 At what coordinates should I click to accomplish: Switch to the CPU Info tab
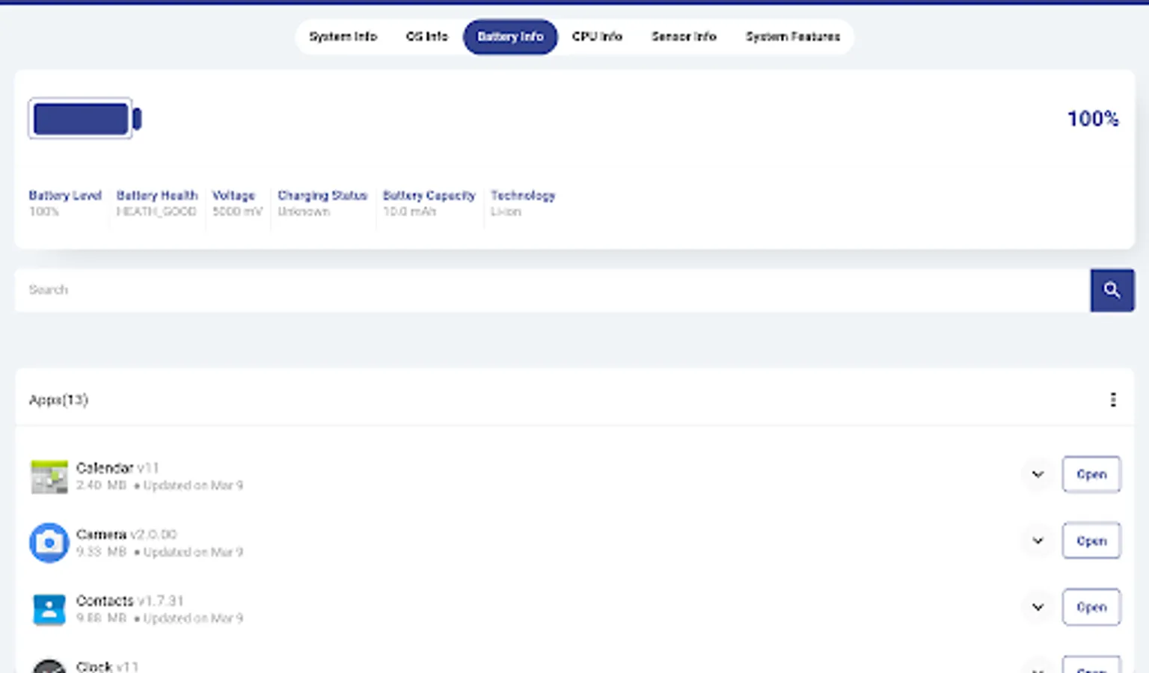pyautogui.click(x=598, y=37)
